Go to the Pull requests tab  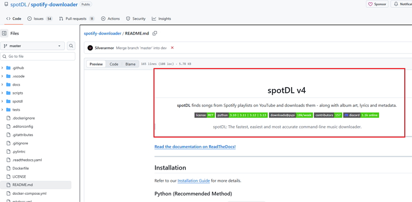[x=77, y=19]
